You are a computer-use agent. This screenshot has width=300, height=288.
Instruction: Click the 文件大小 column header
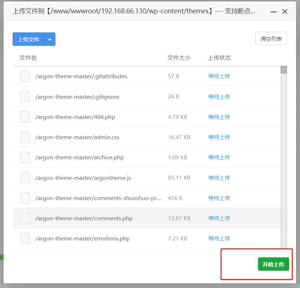point(179,58)
